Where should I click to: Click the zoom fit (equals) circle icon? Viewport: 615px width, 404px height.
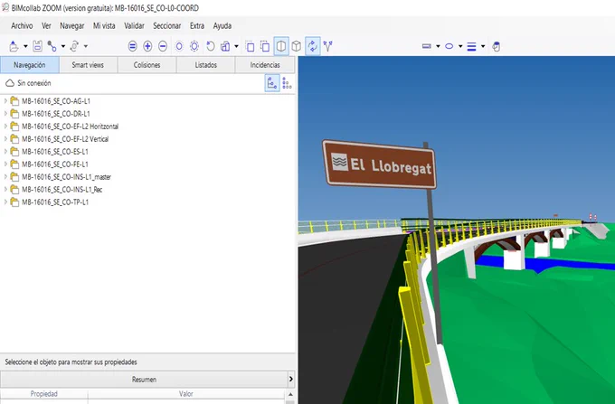click(133, 46)
